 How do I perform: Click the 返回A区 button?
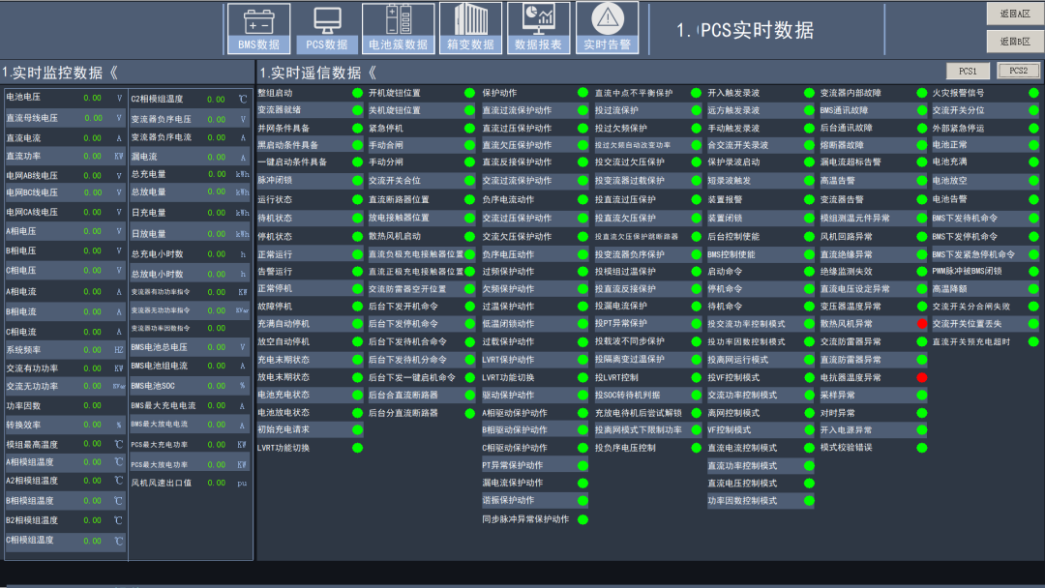[x=1015, y=14]
